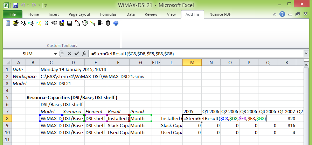Image resolution: width=312 pixels, height=145 pixels.
Task: Click the Name Box showing SUM
Action: click(x=28, y=54)
